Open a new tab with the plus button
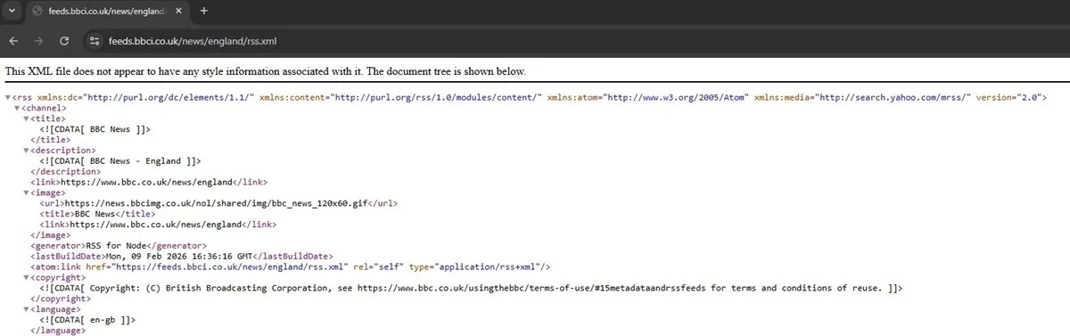The width and height of the screenshot is (1070, 336). (x=204, y=12)
